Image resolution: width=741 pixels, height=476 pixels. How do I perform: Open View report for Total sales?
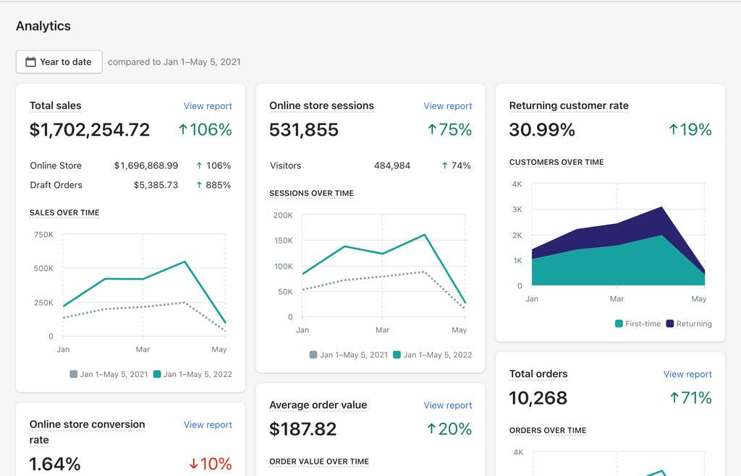coord(208,105)
